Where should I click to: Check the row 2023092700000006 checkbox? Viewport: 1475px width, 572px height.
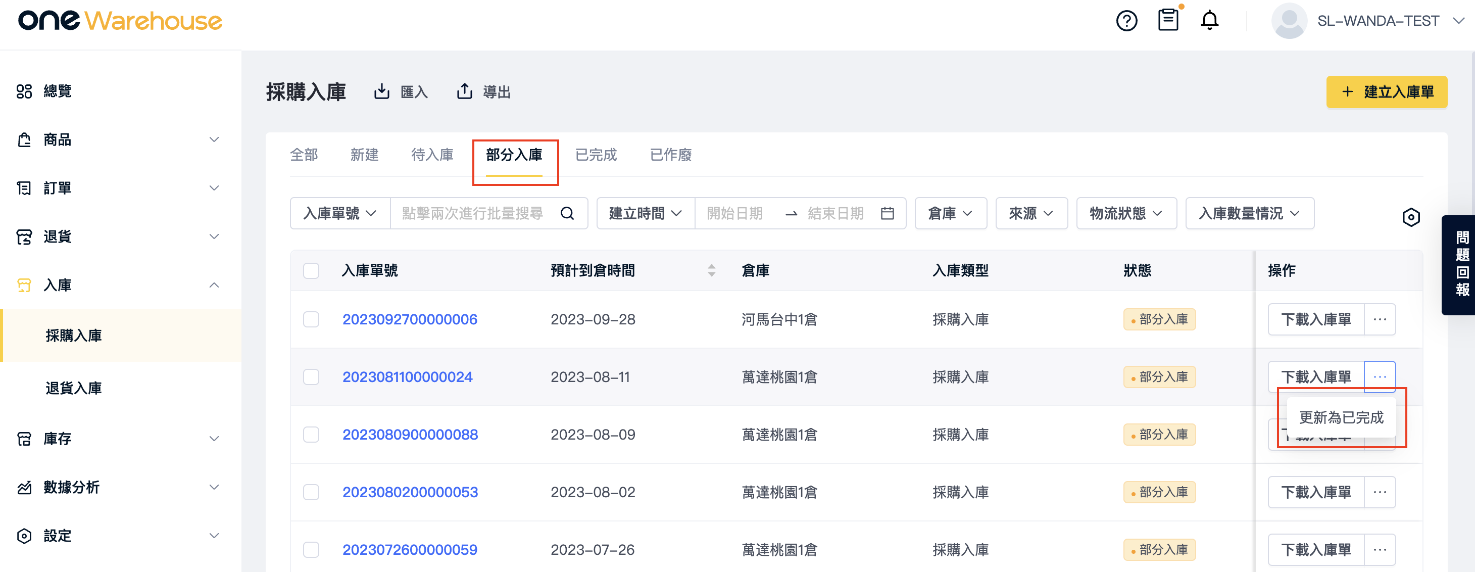(311, 319)
